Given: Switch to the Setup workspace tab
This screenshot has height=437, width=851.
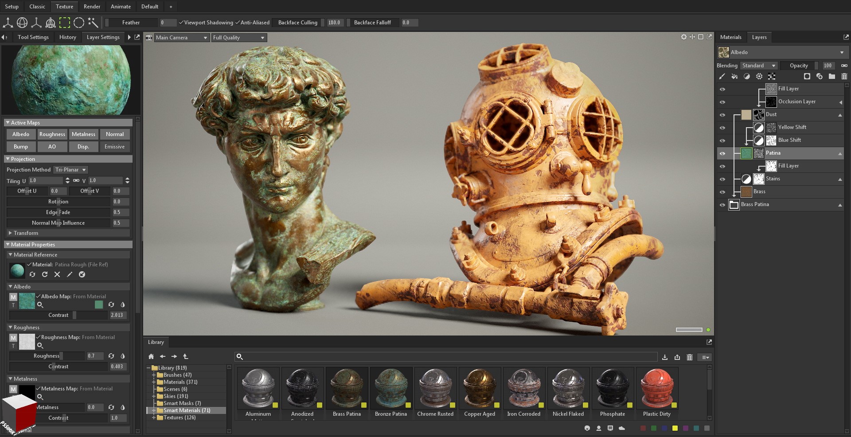Looking at the screenshot, I should coord(12,6).
